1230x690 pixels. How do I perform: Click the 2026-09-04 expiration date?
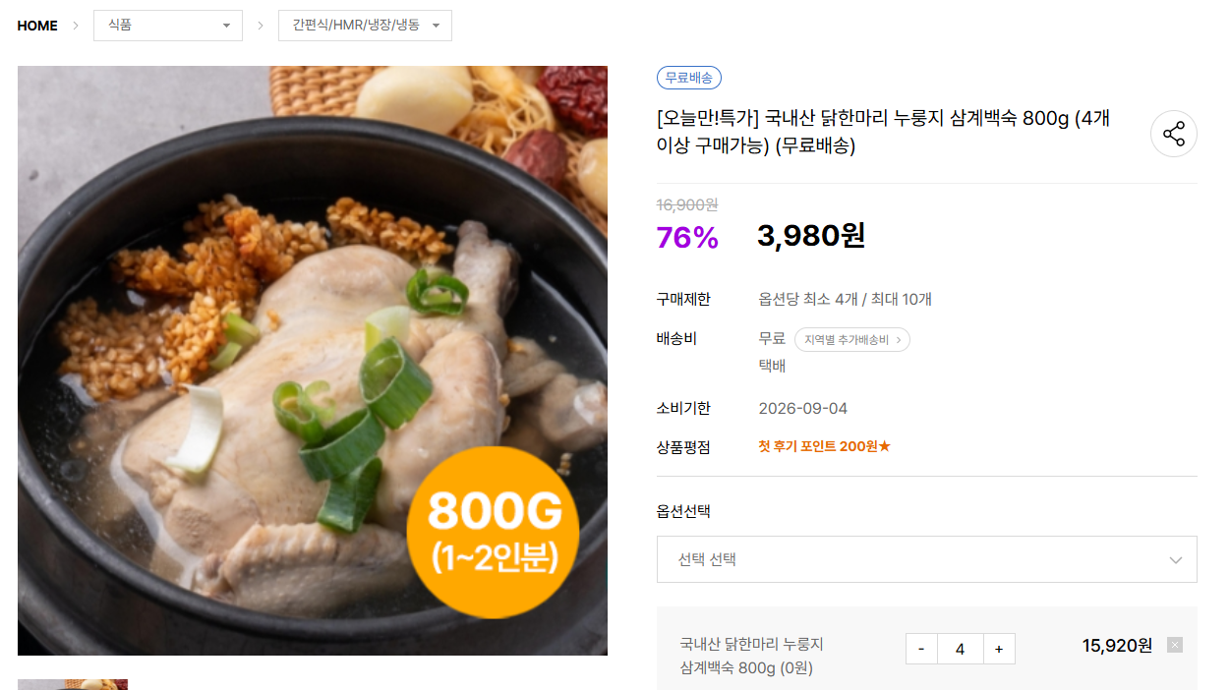click(x=802, y=408)
